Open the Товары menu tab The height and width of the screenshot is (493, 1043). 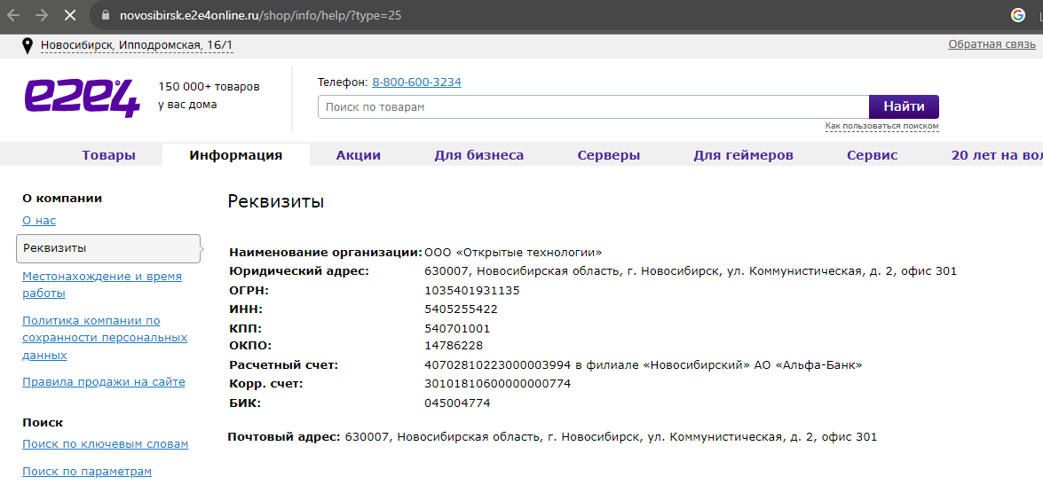pos(109,155)
